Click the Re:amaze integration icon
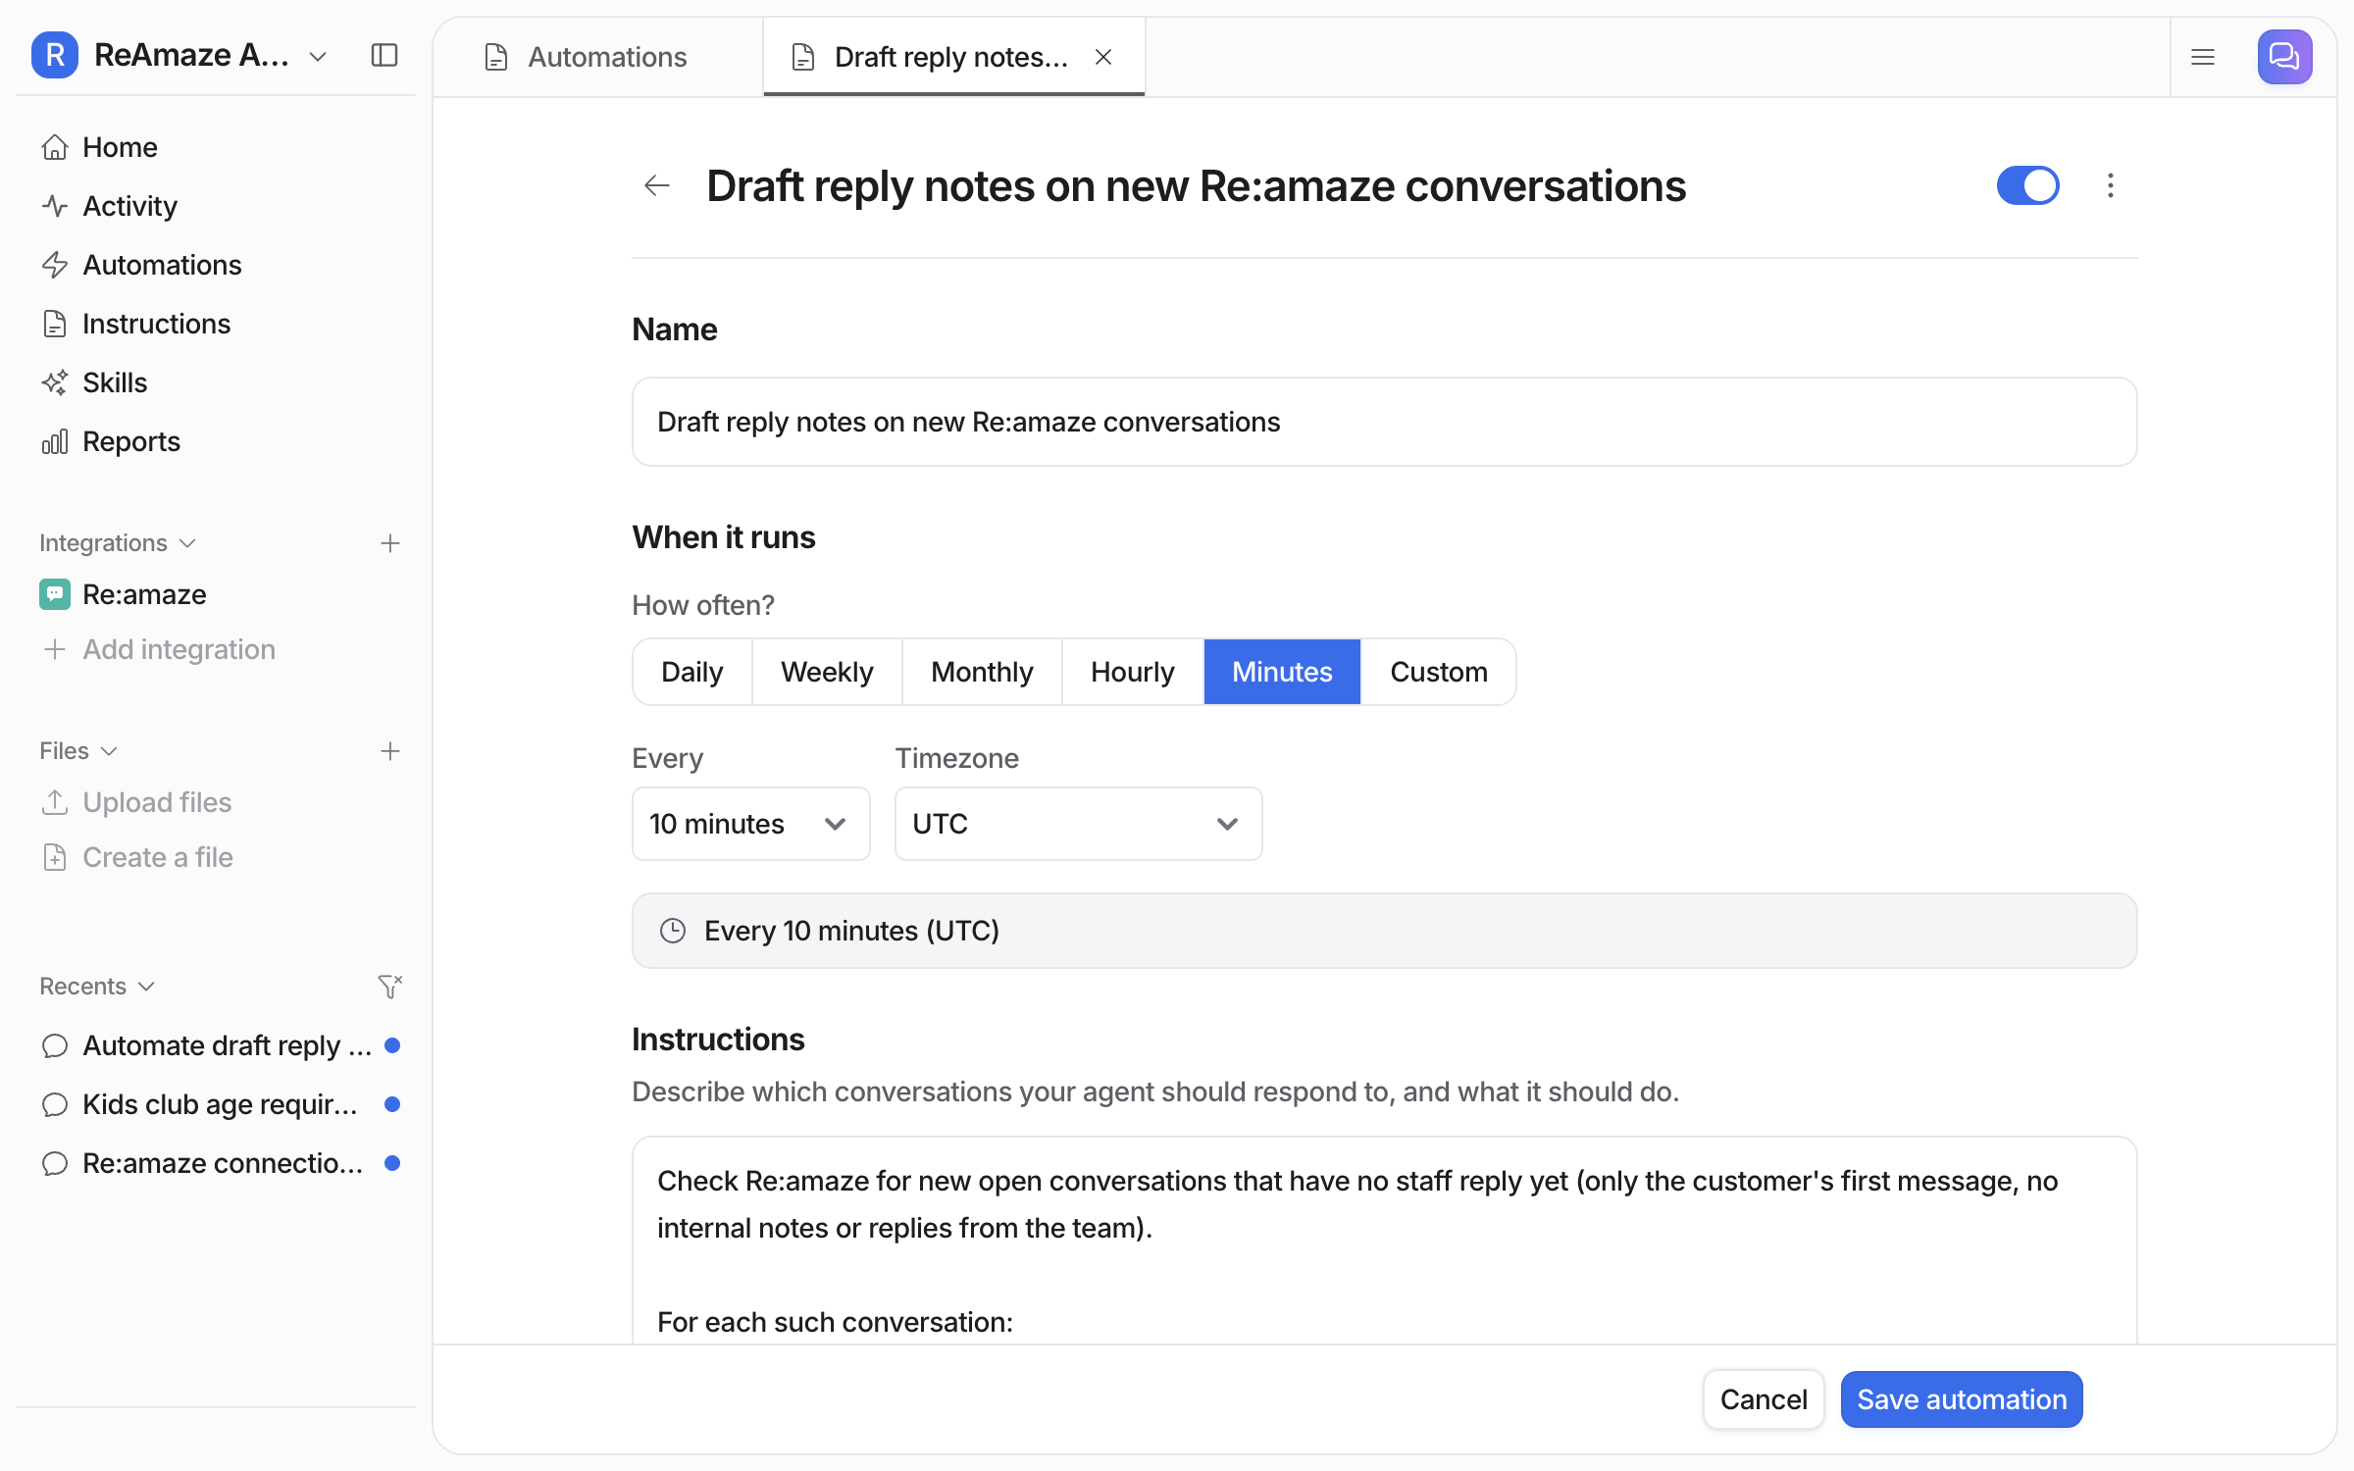Screen dimensions: 2354x1471 tap(55, 594)
